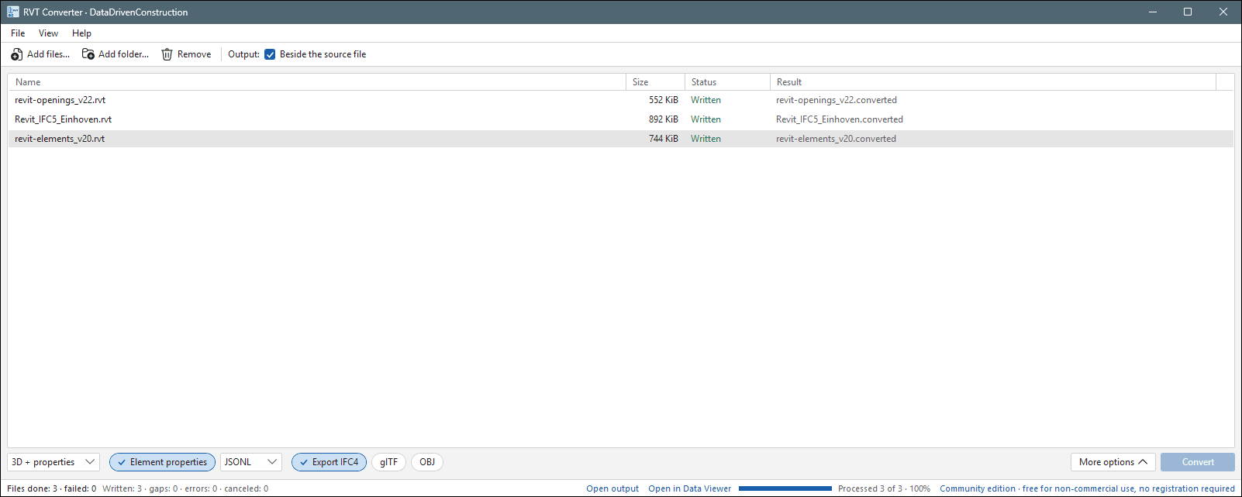Close the RVT Converter window
The width and height of the screenshot is (1242, 497).
[1223, 12]
